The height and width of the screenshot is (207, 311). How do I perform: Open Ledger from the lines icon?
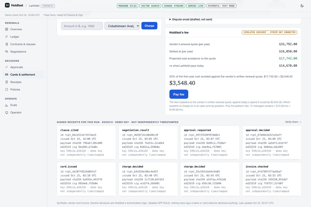7,37
